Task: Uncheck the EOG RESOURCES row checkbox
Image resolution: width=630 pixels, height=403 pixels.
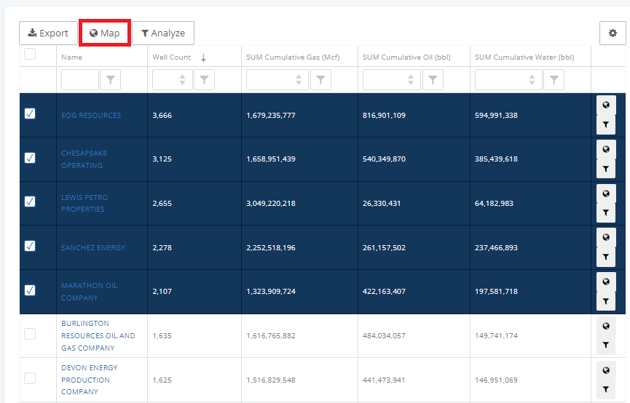Action: pos(30,113)
